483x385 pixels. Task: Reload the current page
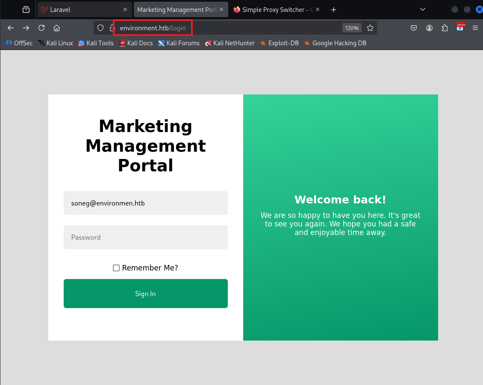pyautogui.click(x=41, y=28)
